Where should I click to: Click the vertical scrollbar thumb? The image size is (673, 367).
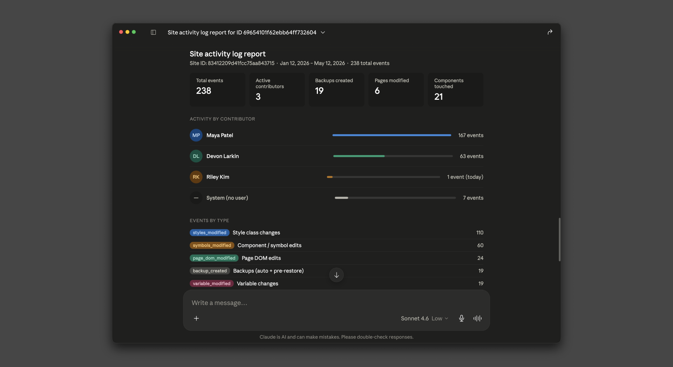pyautogui.click(x=559, y=240)
